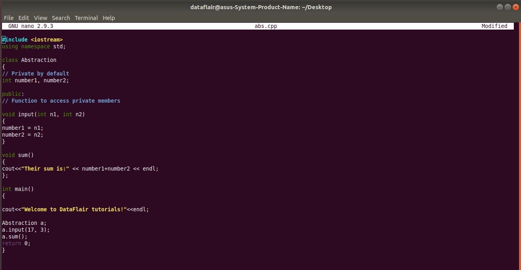The image size is (521, 270).
Task: Open the Search menu
Action: pos(61,18)
